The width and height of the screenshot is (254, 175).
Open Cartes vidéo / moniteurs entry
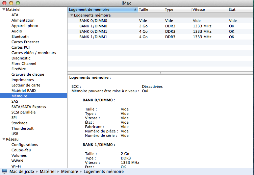pos(33,53)
